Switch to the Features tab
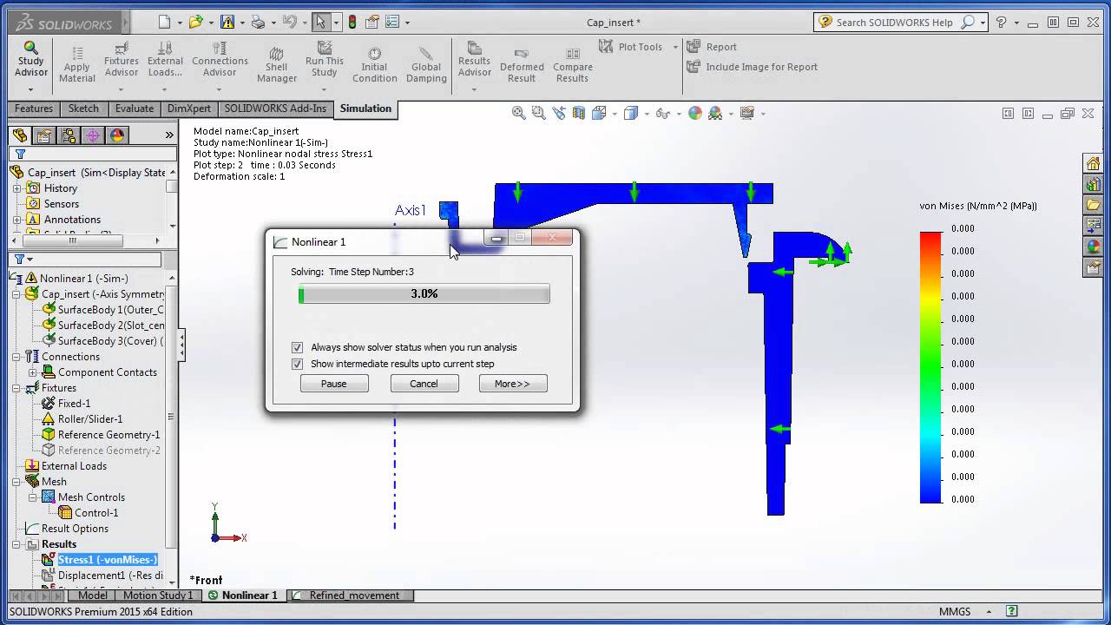Image resolution: width=1111 pixels, height=625 pixels. pos(34,109)
